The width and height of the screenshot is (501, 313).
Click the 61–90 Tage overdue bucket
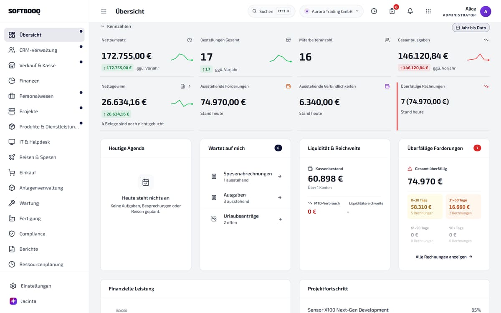point(425,235)
